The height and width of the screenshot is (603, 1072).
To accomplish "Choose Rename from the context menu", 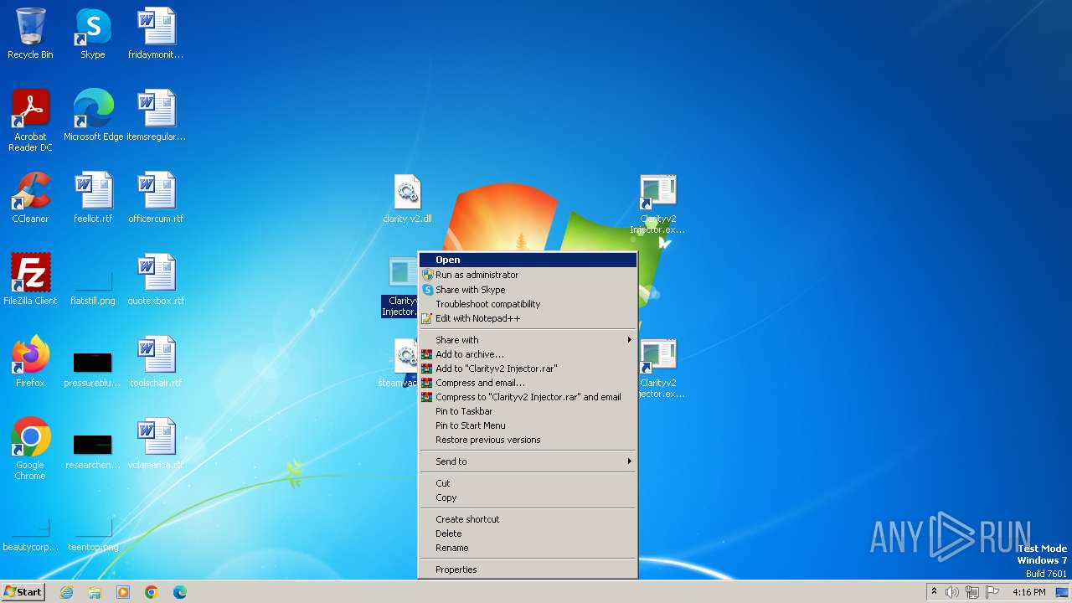I will [x=528, y=548].
